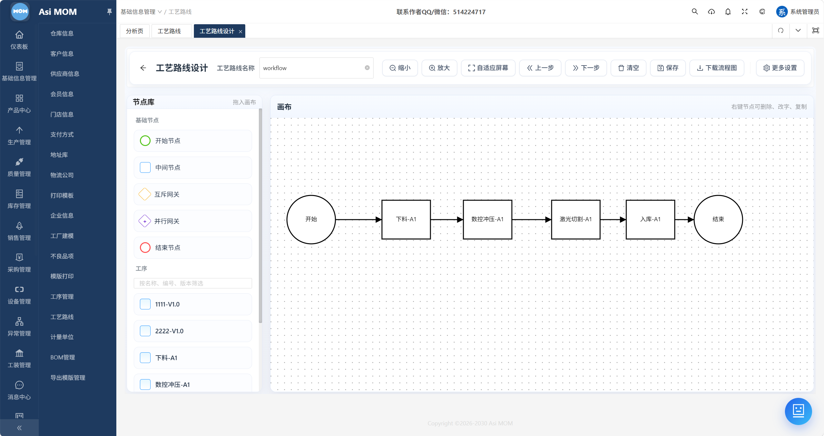
Task: Click the 工艺路线名称 input field
Action: (316, 68)
